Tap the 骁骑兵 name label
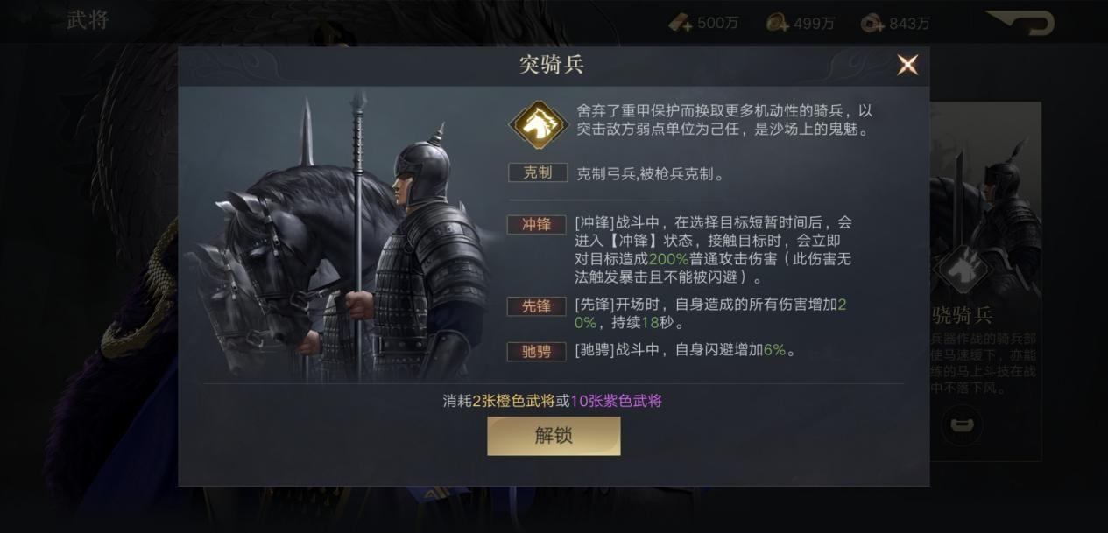 (962, 316)
